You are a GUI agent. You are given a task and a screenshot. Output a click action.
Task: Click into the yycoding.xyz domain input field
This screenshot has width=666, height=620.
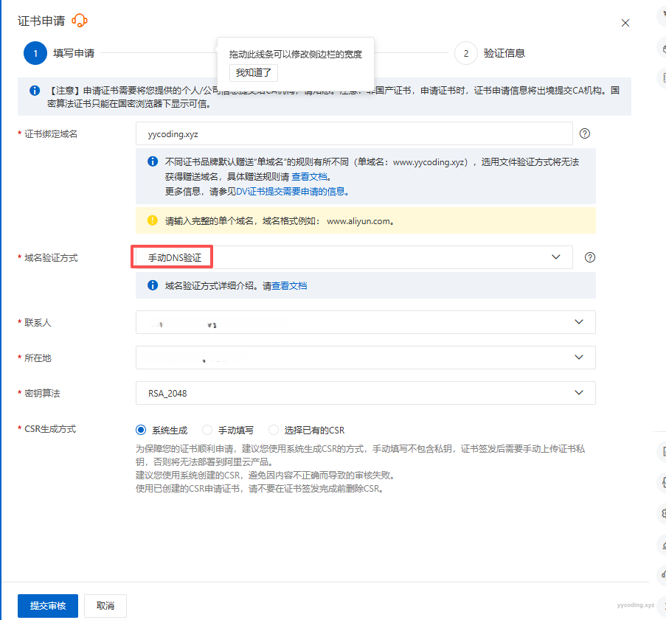point(354,133)
